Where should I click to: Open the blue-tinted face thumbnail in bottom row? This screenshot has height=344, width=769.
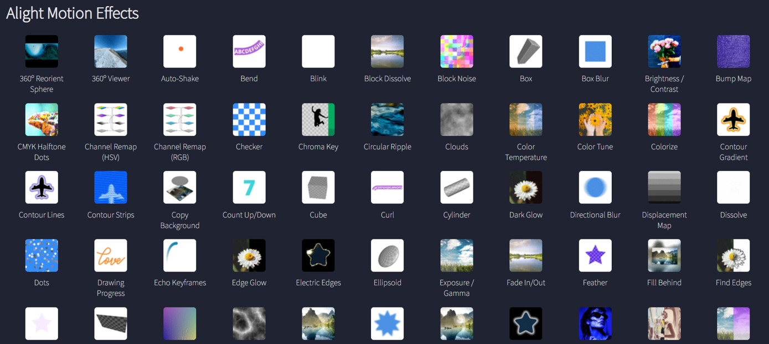click(x=595, y=324)
